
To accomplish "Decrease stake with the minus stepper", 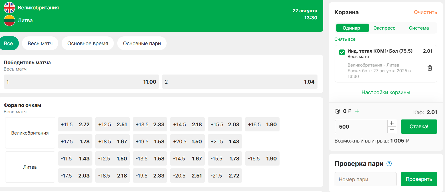I will click(x=392, y=130).
